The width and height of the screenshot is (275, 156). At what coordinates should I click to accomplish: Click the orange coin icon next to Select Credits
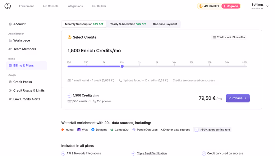coord(70,37)
